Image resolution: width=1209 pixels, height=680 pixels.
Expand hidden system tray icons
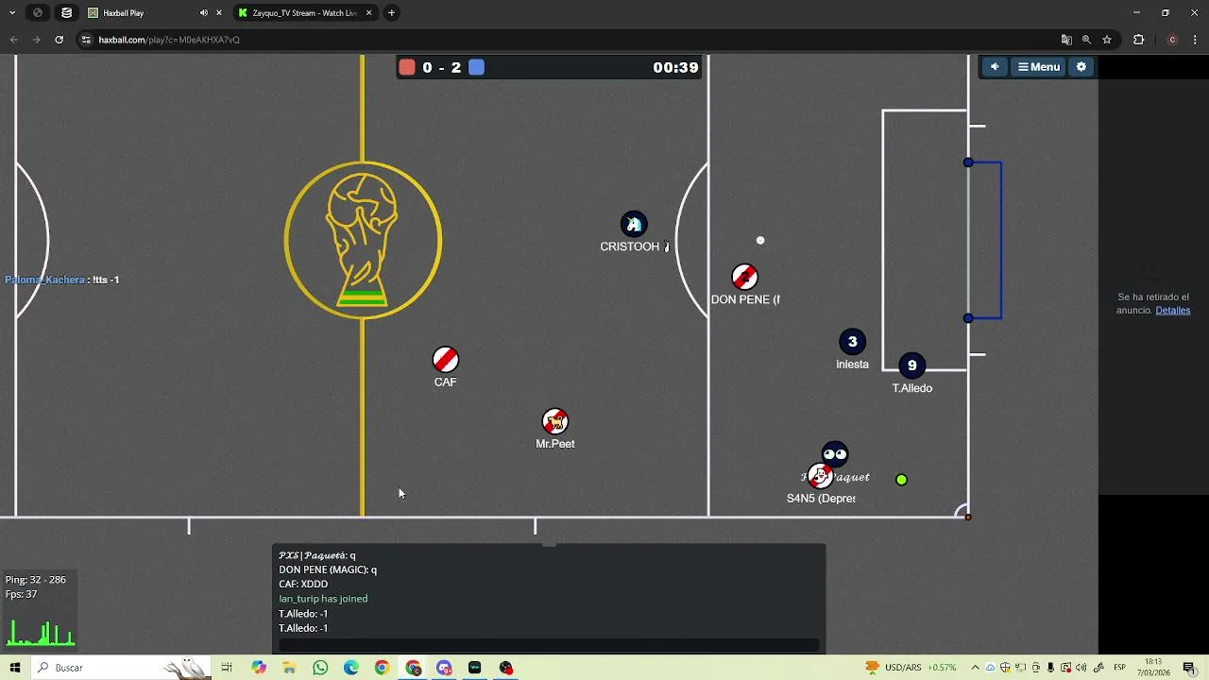pos(975,668)
